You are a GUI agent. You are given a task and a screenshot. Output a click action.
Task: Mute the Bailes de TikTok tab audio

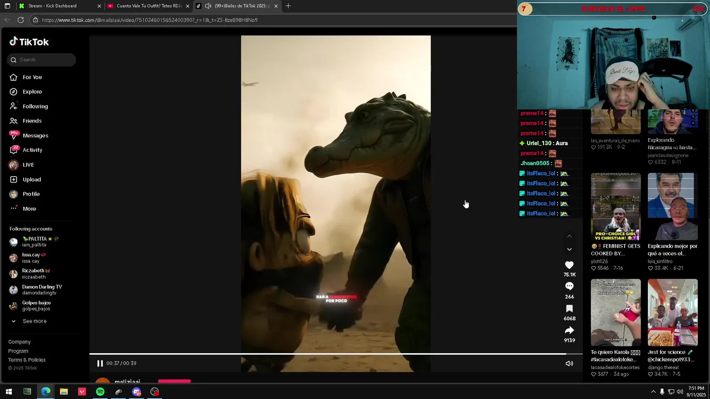[x=208, y=6]
